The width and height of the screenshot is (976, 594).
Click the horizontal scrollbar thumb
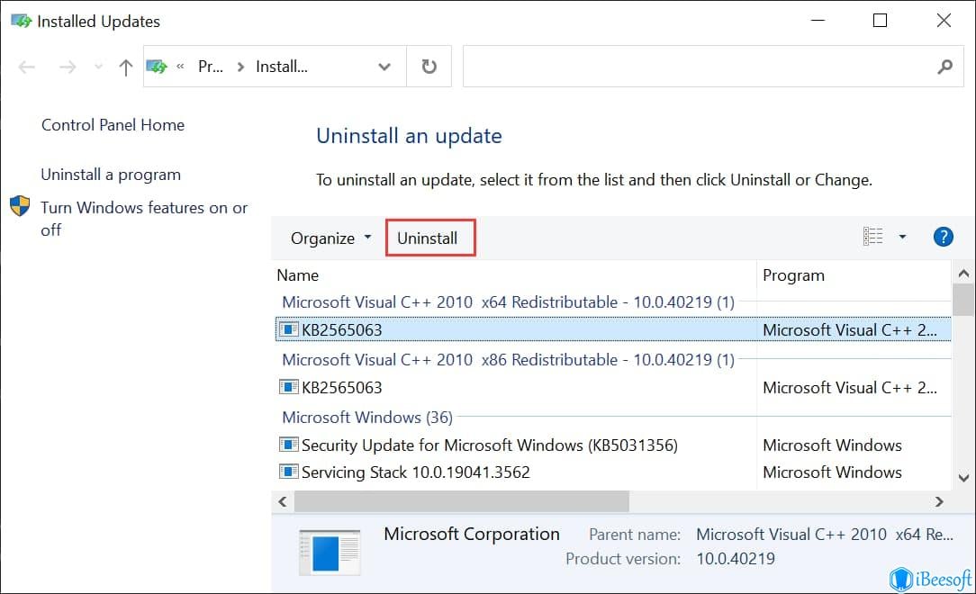tap(461, 501)
